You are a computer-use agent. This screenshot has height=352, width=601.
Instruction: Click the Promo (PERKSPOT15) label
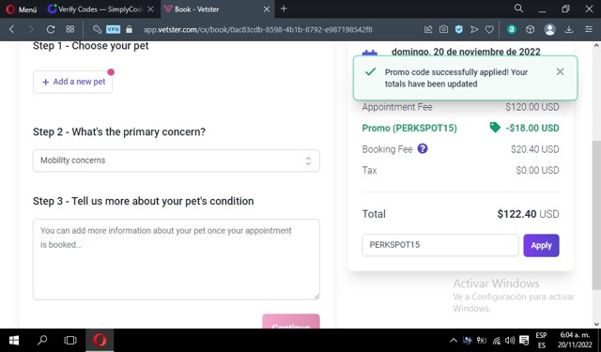click(409, 128)
